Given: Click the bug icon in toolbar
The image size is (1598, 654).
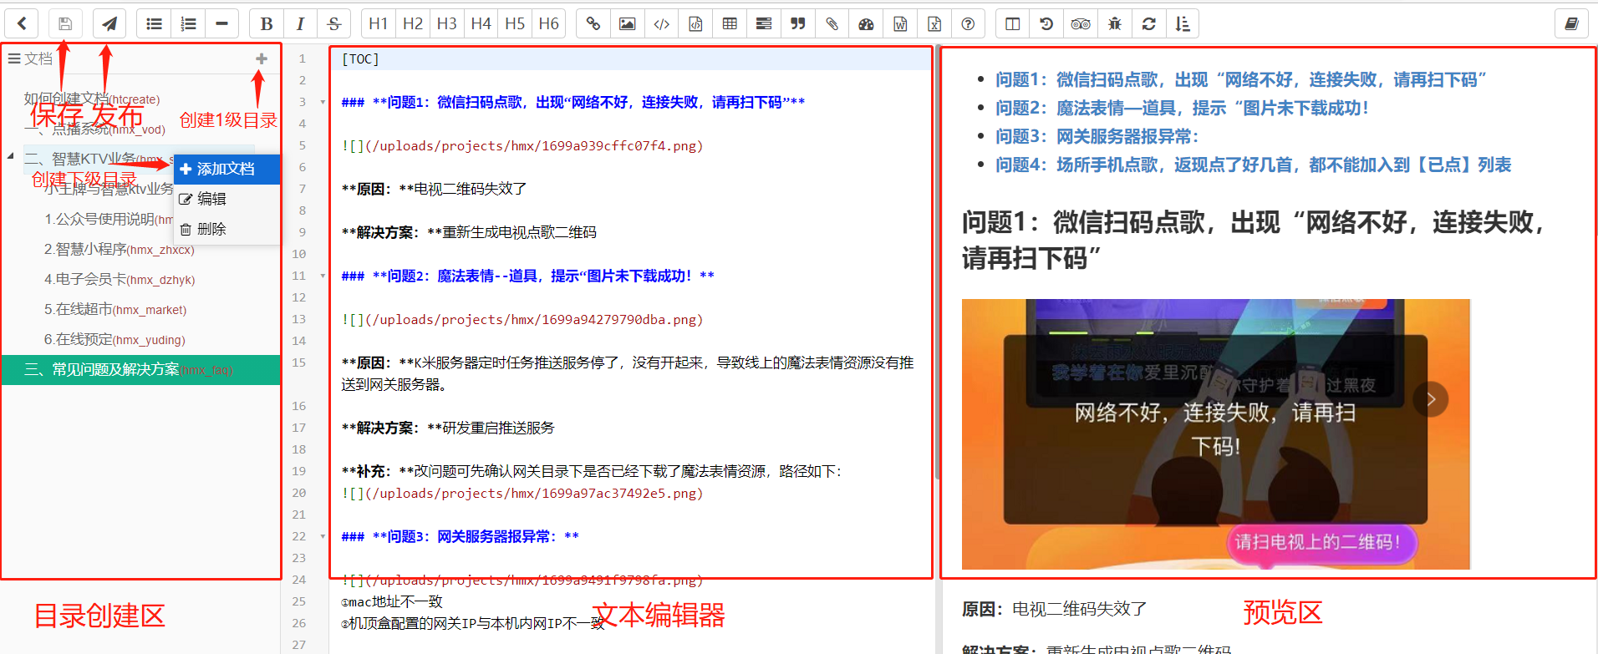Looking at the screenshot, I should [1115, 23].
